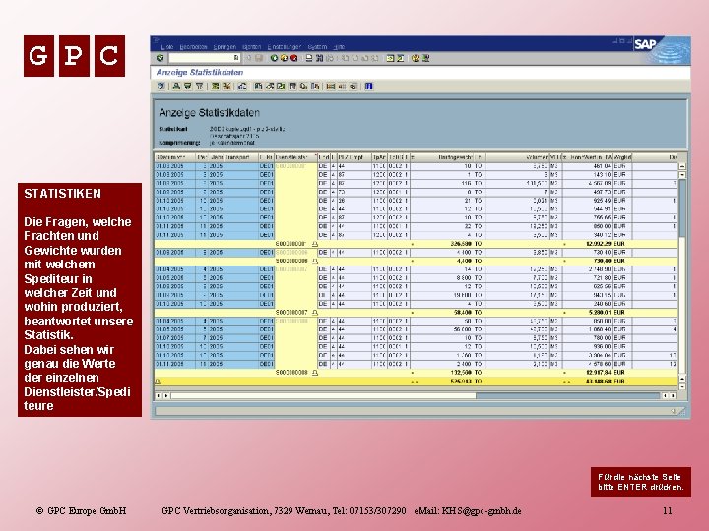Click the GPC logo on the slide
The height and width of the screenshot is (531, 709).
74,55
